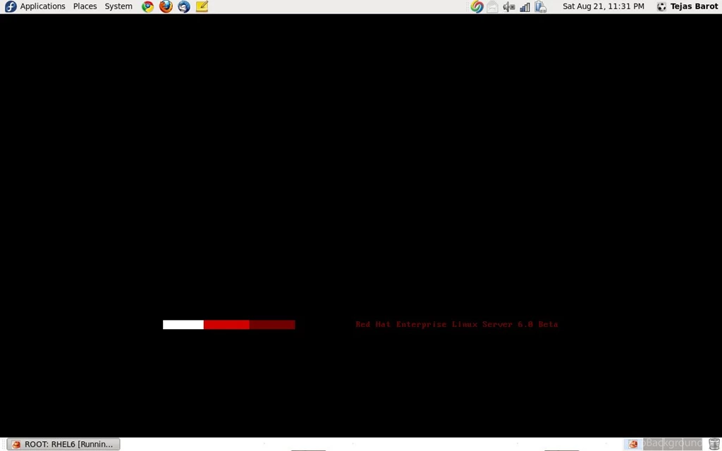Click the colorful browser applet near the clock
Screen dimensions: 722x451
[x=477, y=6]
